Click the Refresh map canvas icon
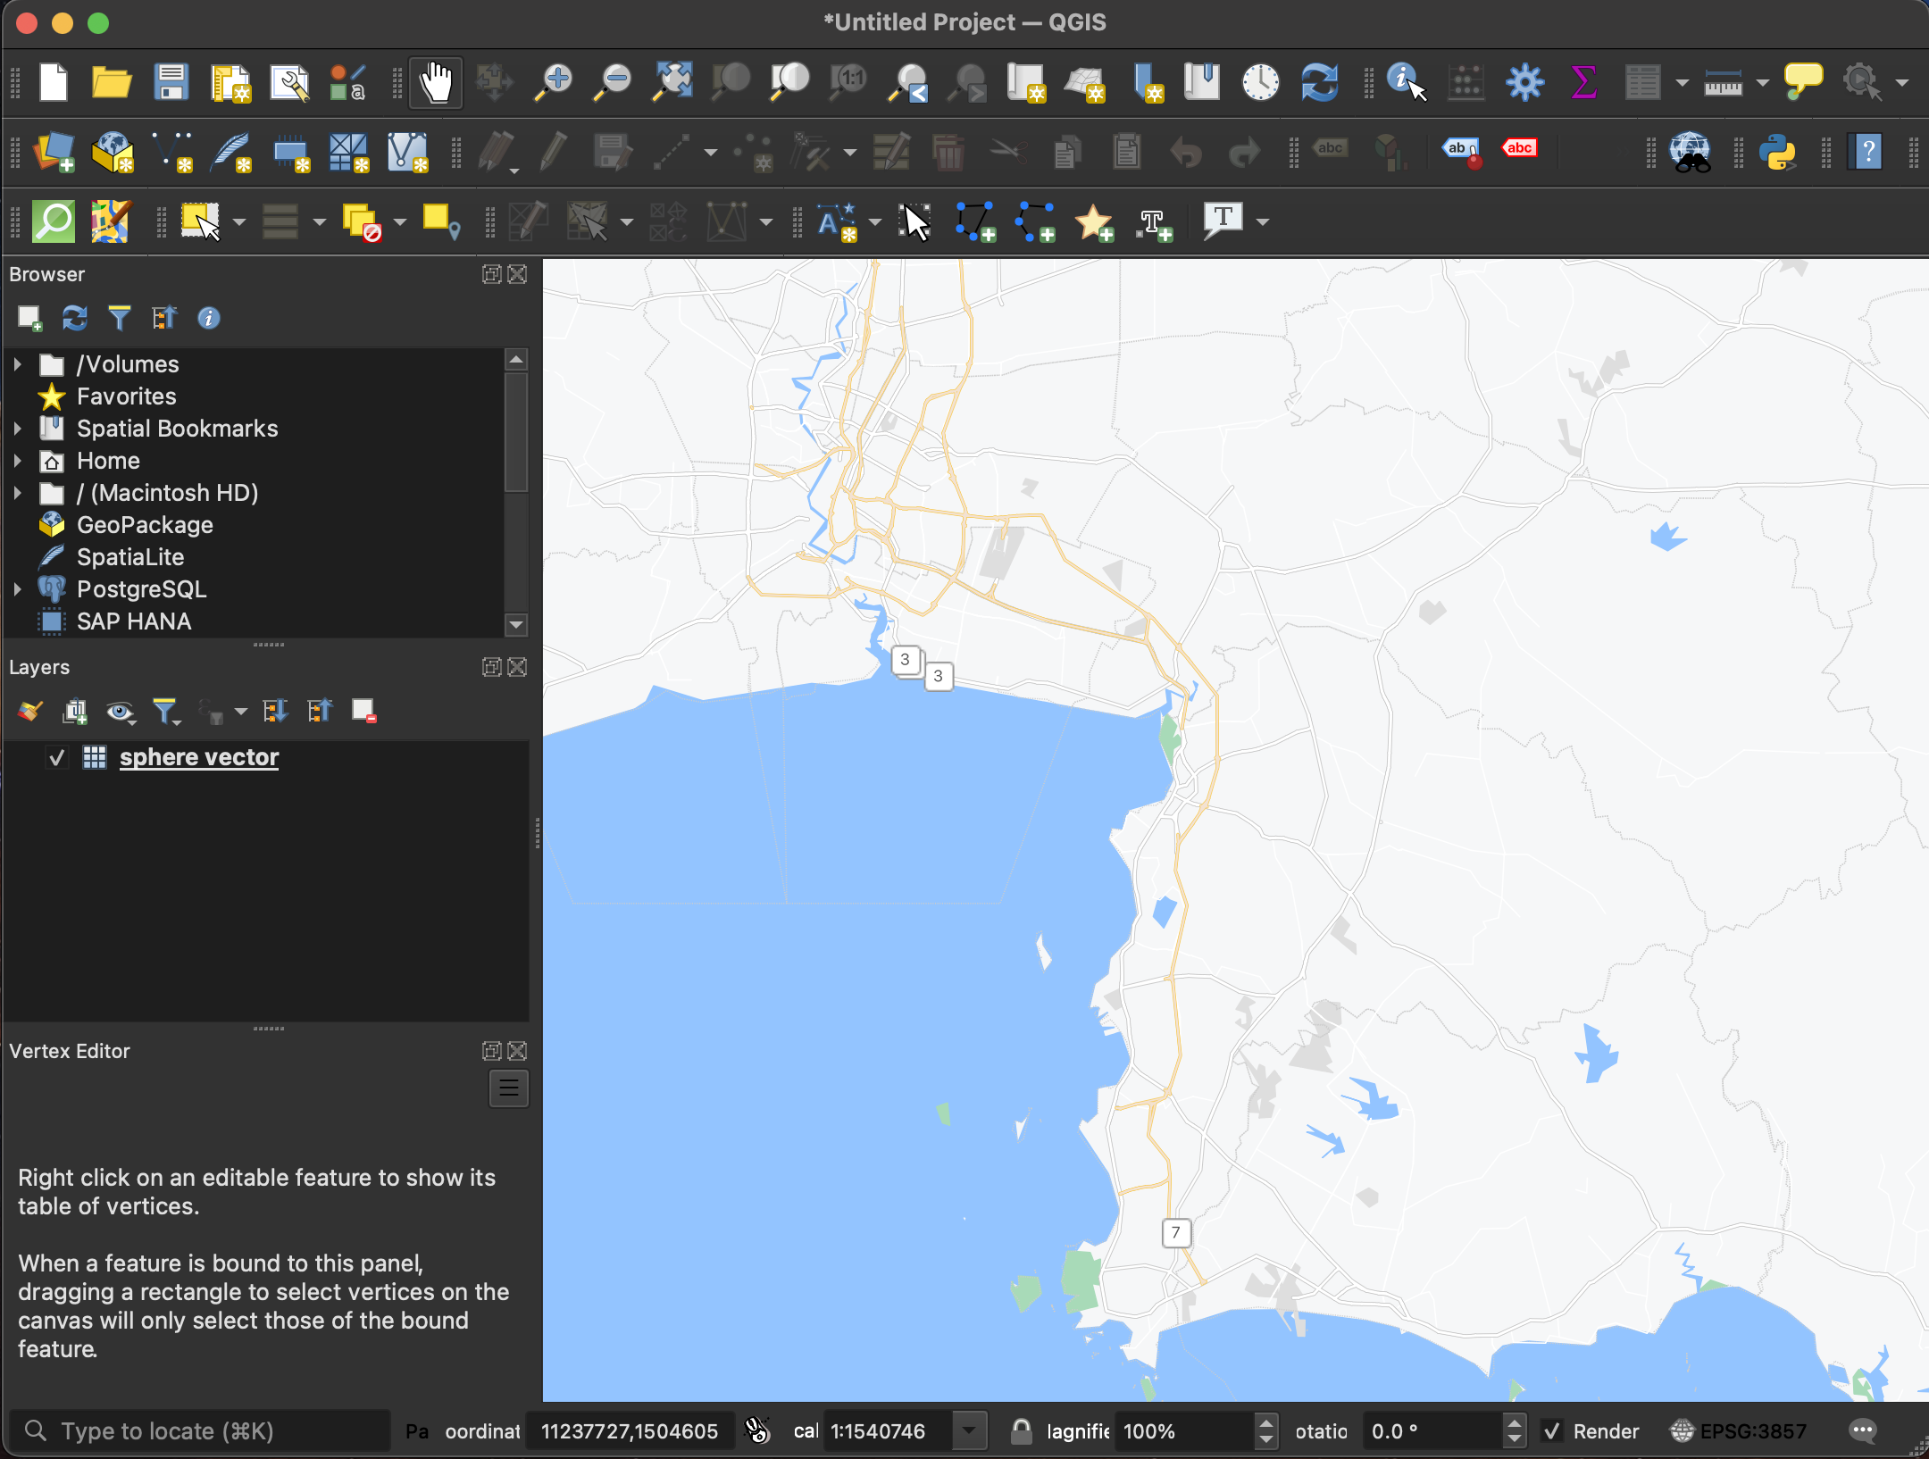Viewport: 1929px width, 1459px height. [x=1319, y=83]
